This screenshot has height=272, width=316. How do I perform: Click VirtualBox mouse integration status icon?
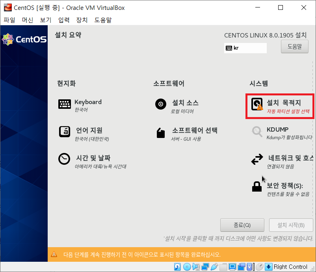[260, 267]
